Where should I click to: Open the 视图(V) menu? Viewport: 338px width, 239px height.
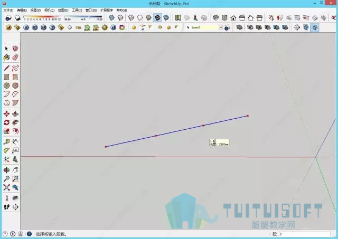click(x=35, y=10)
